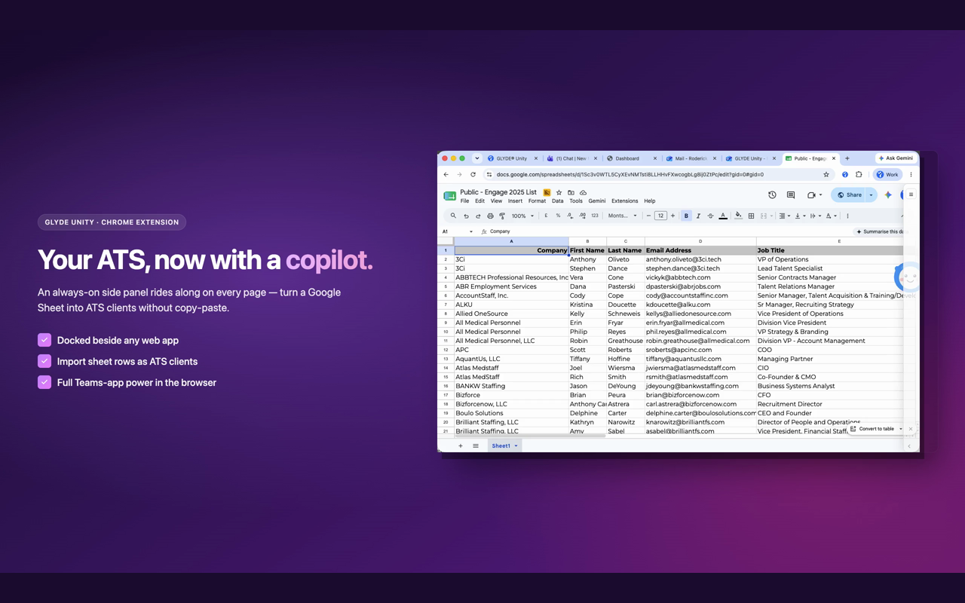Click the Chrome Reload page button
This screenshot has width=965, height=603.
pos(473,174)
